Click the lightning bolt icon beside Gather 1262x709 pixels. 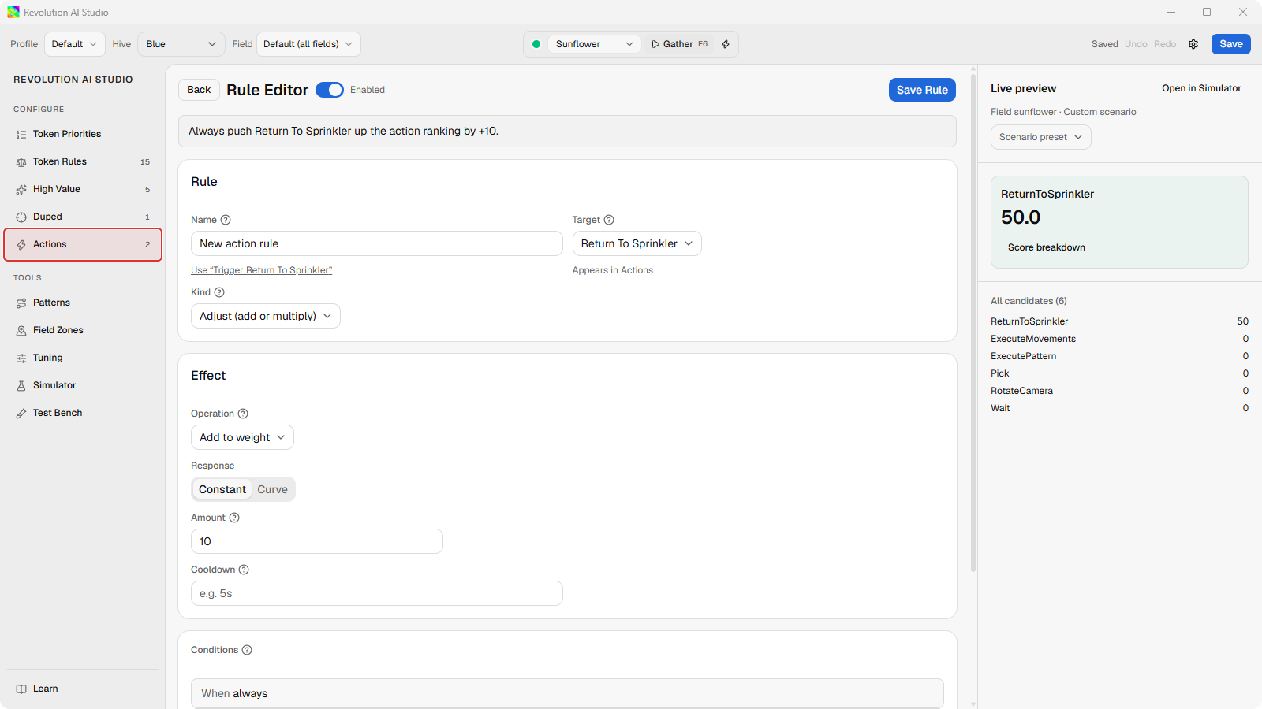click(726, 44)
